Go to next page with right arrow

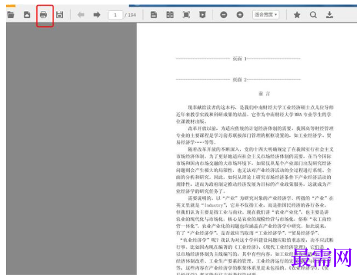[97, 15]
